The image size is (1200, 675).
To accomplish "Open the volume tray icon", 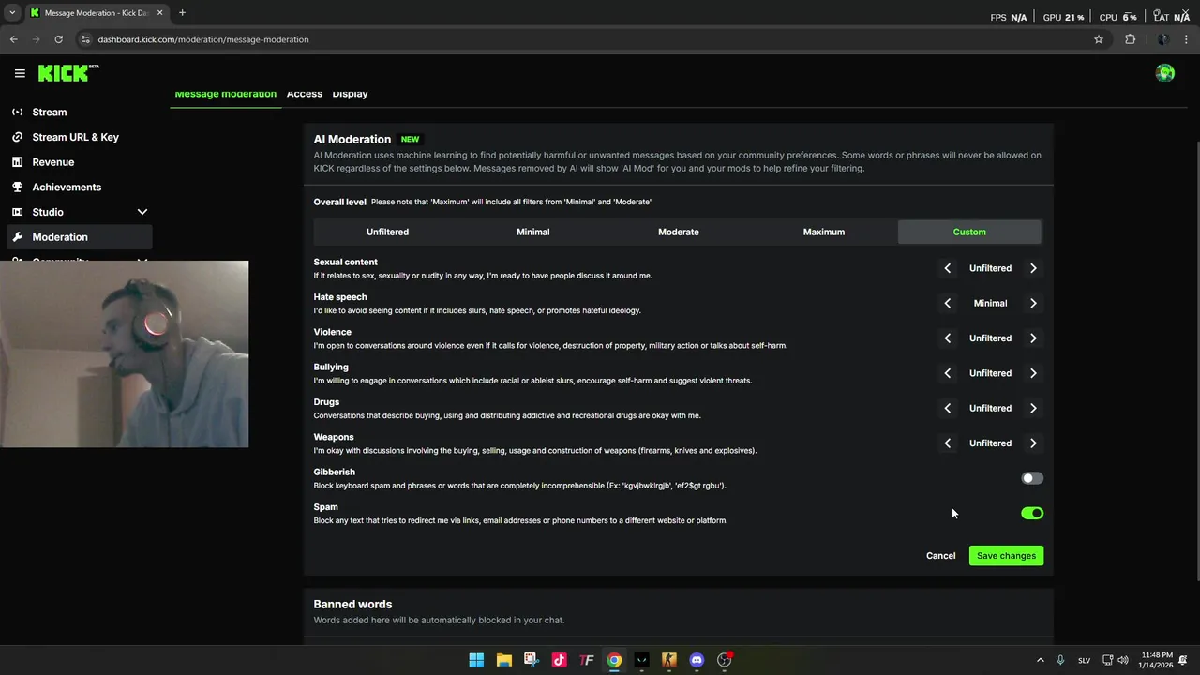I will pos(1123,660).
